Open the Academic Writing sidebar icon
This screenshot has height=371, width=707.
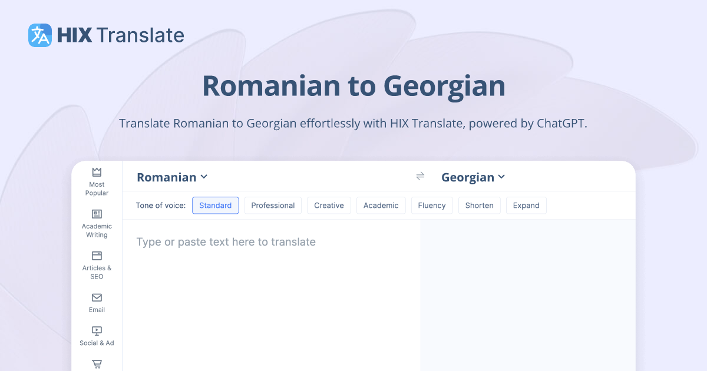coord(96,214)
